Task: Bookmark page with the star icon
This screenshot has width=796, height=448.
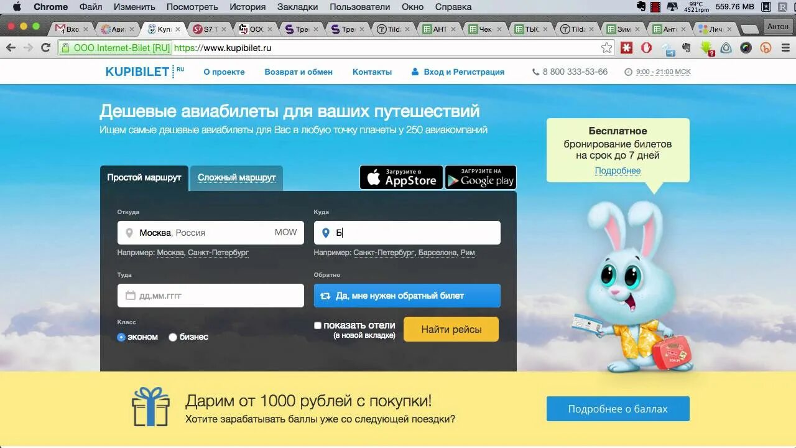Action: pos(606,48)
